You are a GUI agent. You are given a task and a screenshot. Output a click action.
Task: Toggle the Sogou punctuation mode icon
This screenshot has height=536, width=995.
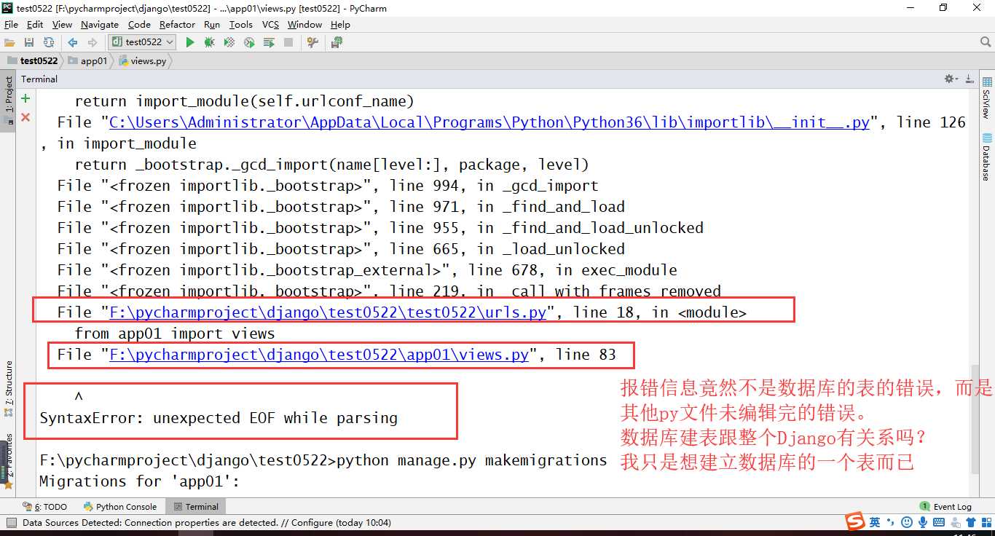tap(892, 523)
